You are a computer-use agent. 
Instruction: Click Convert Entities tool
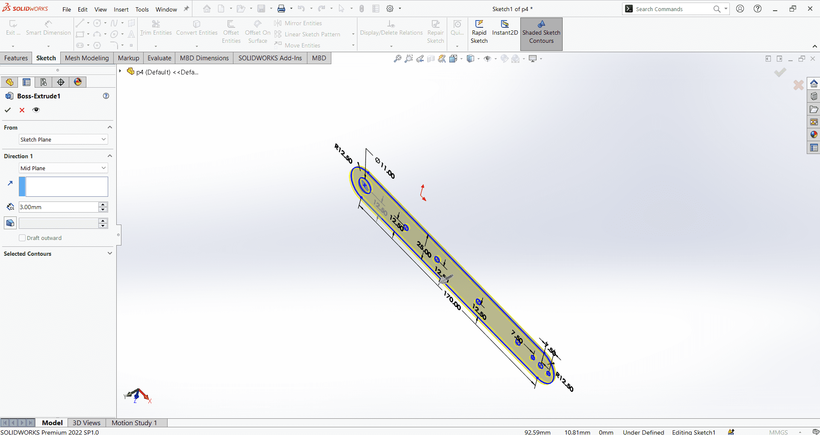197,28
